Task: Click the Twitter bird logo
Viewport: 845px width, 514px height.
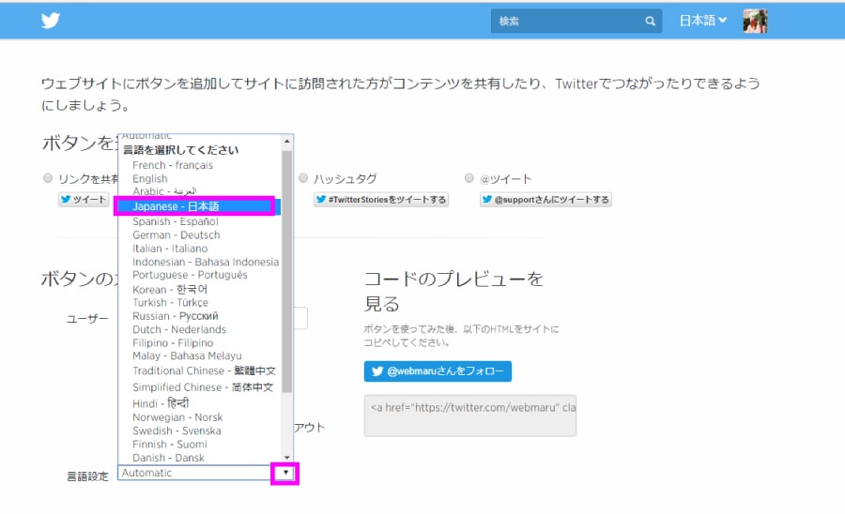Action: point(51,21)
